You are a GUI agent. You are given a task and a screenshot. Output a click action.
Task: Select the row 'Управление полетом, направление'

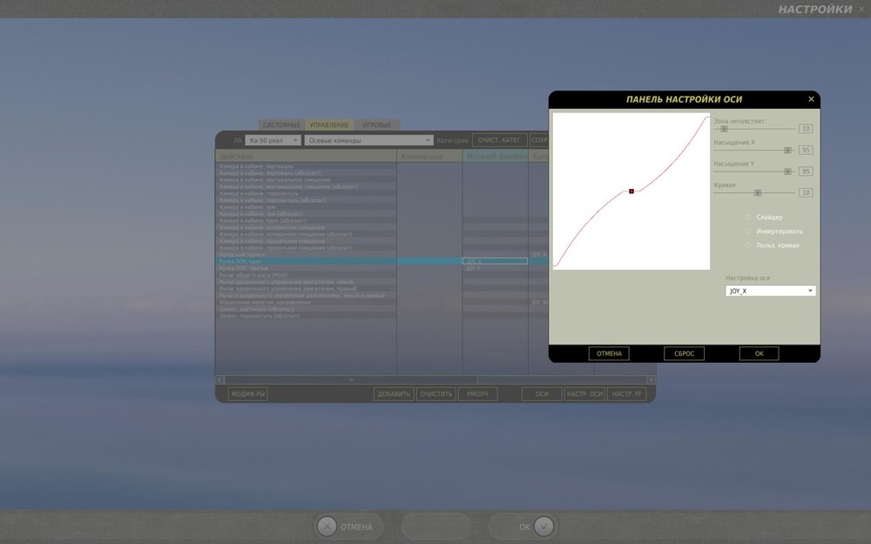[x=306, y=303]
